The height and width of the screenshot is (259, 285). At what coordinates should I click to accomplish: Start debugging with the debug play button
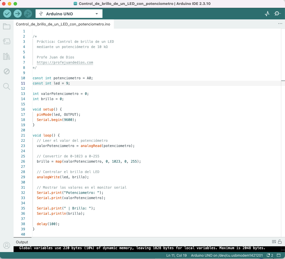(x=28, y=14)
